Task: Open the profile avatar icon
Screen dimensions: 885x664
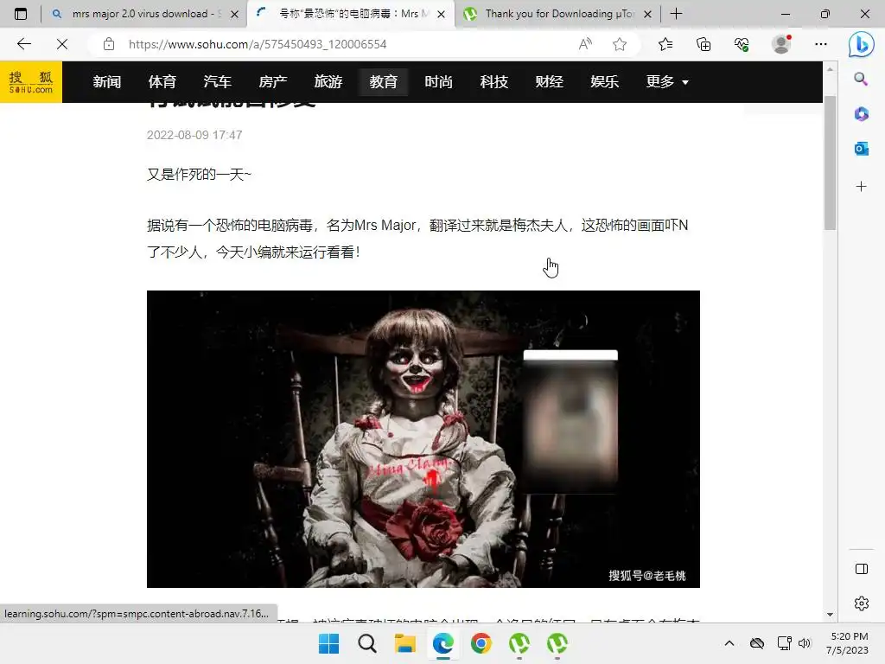Action: [781, 44]
